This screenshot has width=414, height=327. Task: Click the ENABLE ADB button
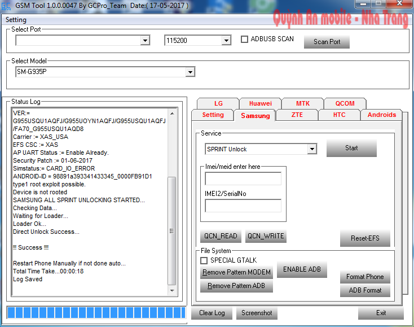[x=302, y=269]
